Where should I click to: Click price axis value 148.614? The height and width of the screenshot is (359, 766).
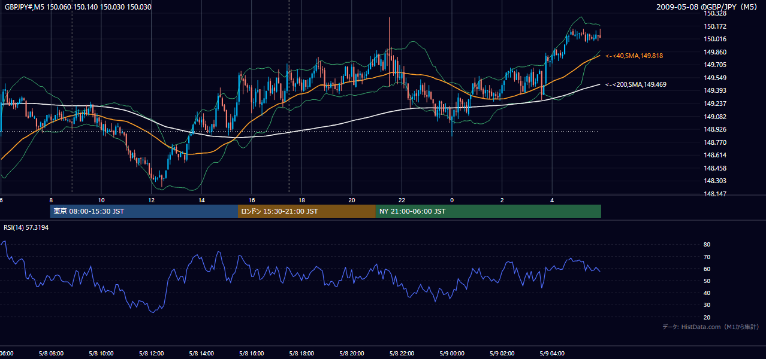pos(714,155)
